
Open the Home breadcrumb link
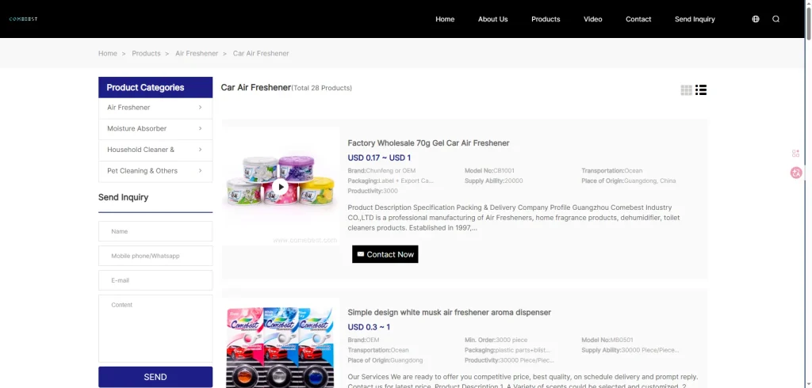tap(108, 54)
